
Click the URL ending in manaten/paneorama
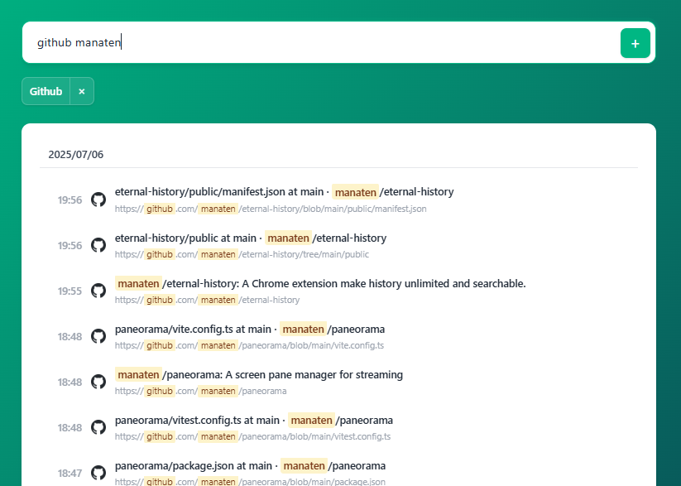click(200, 391)
